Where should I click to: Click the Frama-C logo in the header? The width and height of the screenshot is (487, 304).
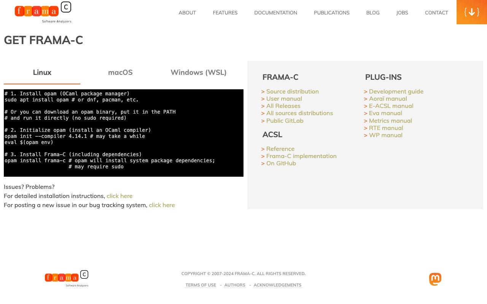[x=43, y=12]
